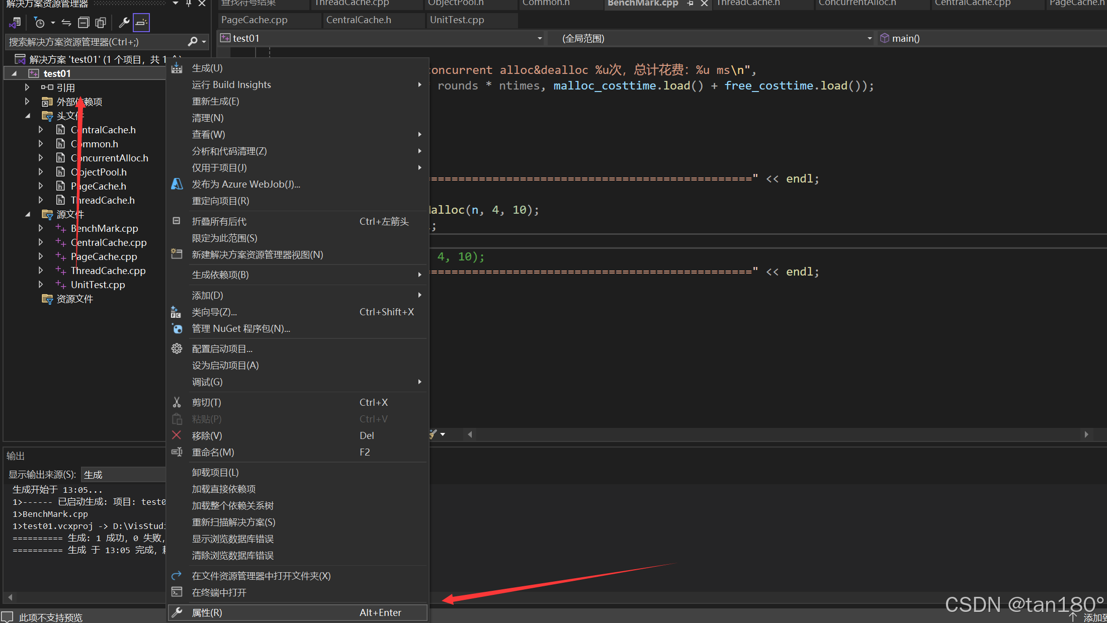Open the test01 project scope dropdown

pos(540,38)
